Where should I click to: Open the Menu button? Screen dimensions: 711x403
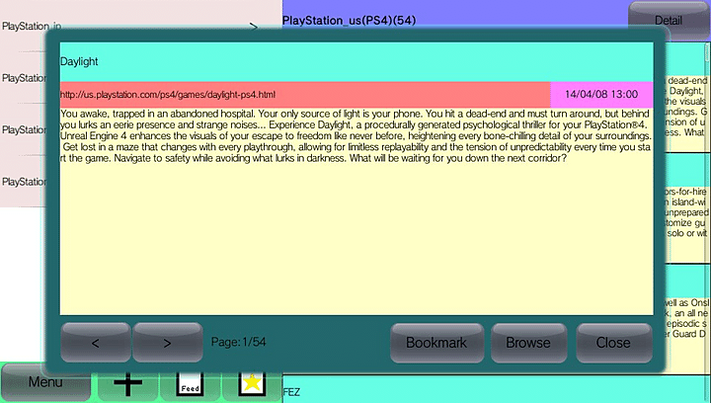point(45,382)
